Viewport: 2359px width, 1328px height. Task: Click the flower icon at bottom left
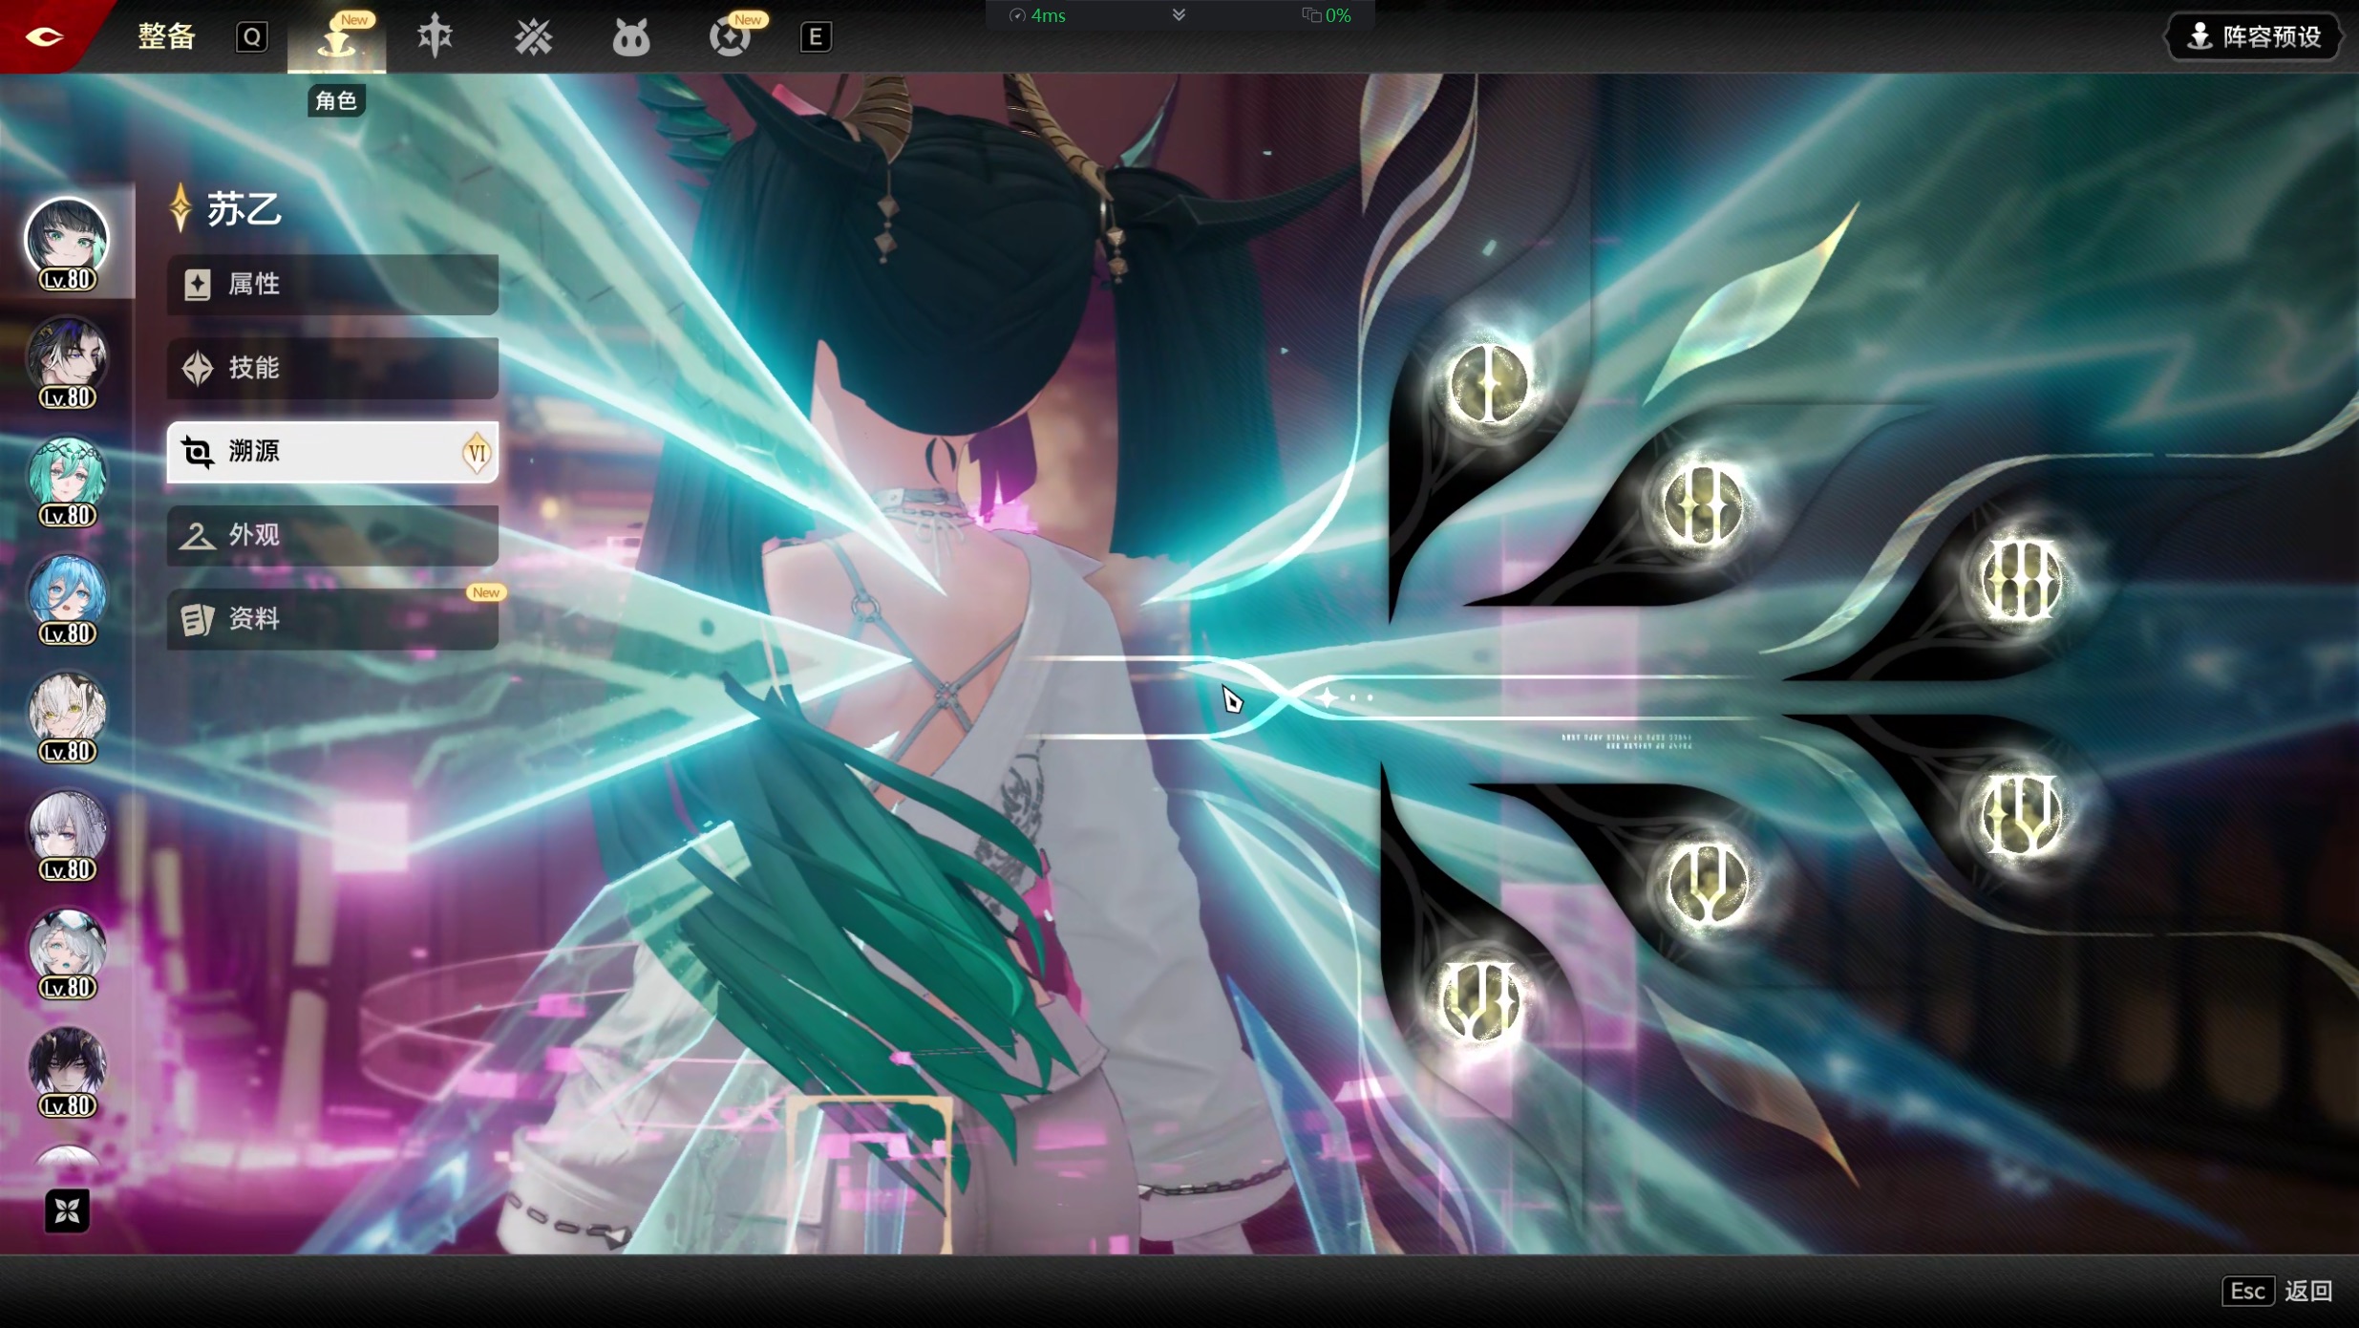(67, 1210)
